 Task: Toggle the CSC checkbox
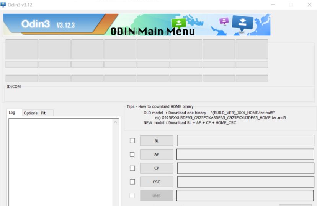[x=132, y=182]
